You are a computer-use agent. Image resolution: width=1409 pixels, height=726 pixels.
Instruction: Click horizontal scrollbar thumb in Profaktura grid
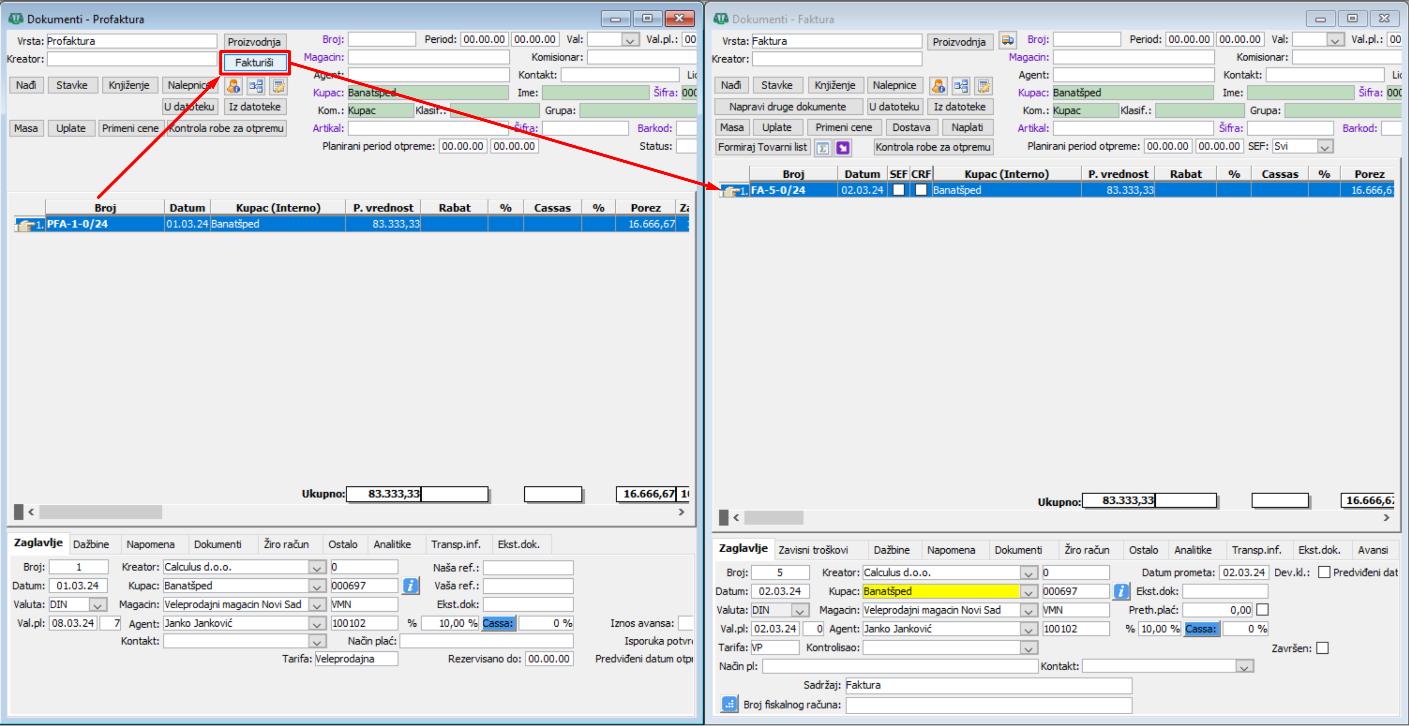(101, 512)
